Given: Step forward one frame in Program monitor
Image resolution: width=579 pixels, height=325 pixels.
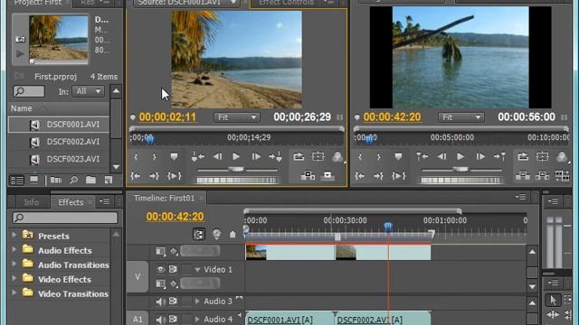Looking at the screenshot, I should tap(480, 156).
